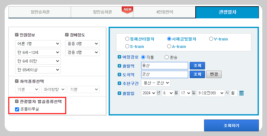The height and width of the screenshot is (136, 267).
Task: Open the 좌석방향 seat direction dropdown
Action: 54,89
